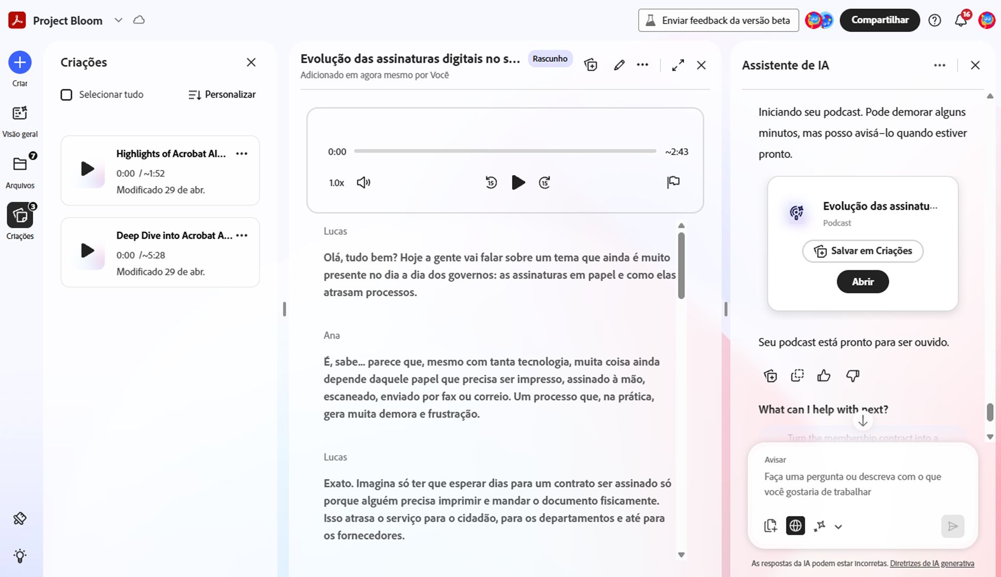
Task: Click Salvar em Criações button
Action: [x=863, y=251]
